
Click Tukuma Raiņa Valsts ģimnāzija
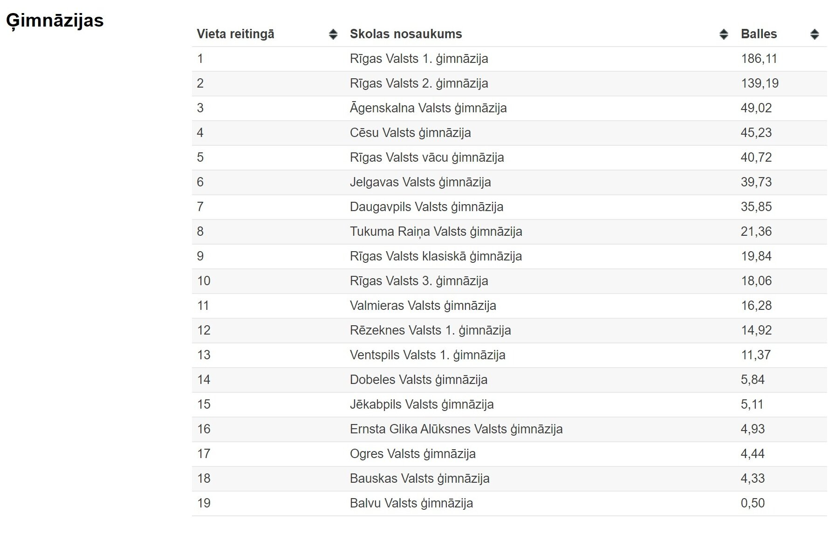436,232
